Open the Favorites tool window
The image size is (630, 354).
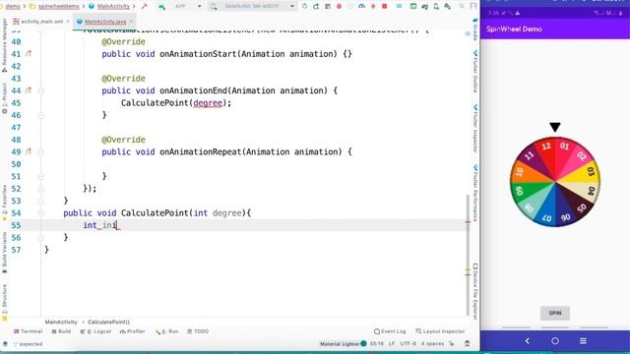(4, 203)
